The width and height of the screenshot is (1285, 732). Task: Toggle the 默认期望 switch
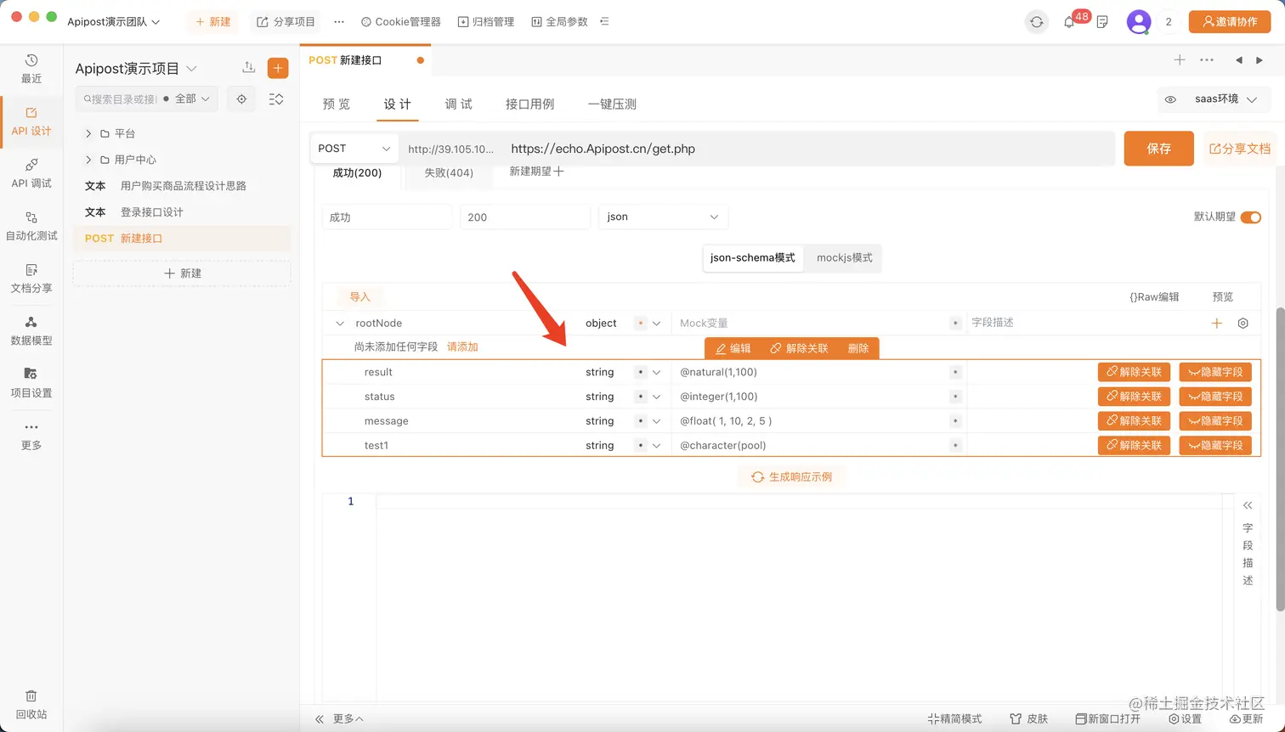(x=1250, y=217)
